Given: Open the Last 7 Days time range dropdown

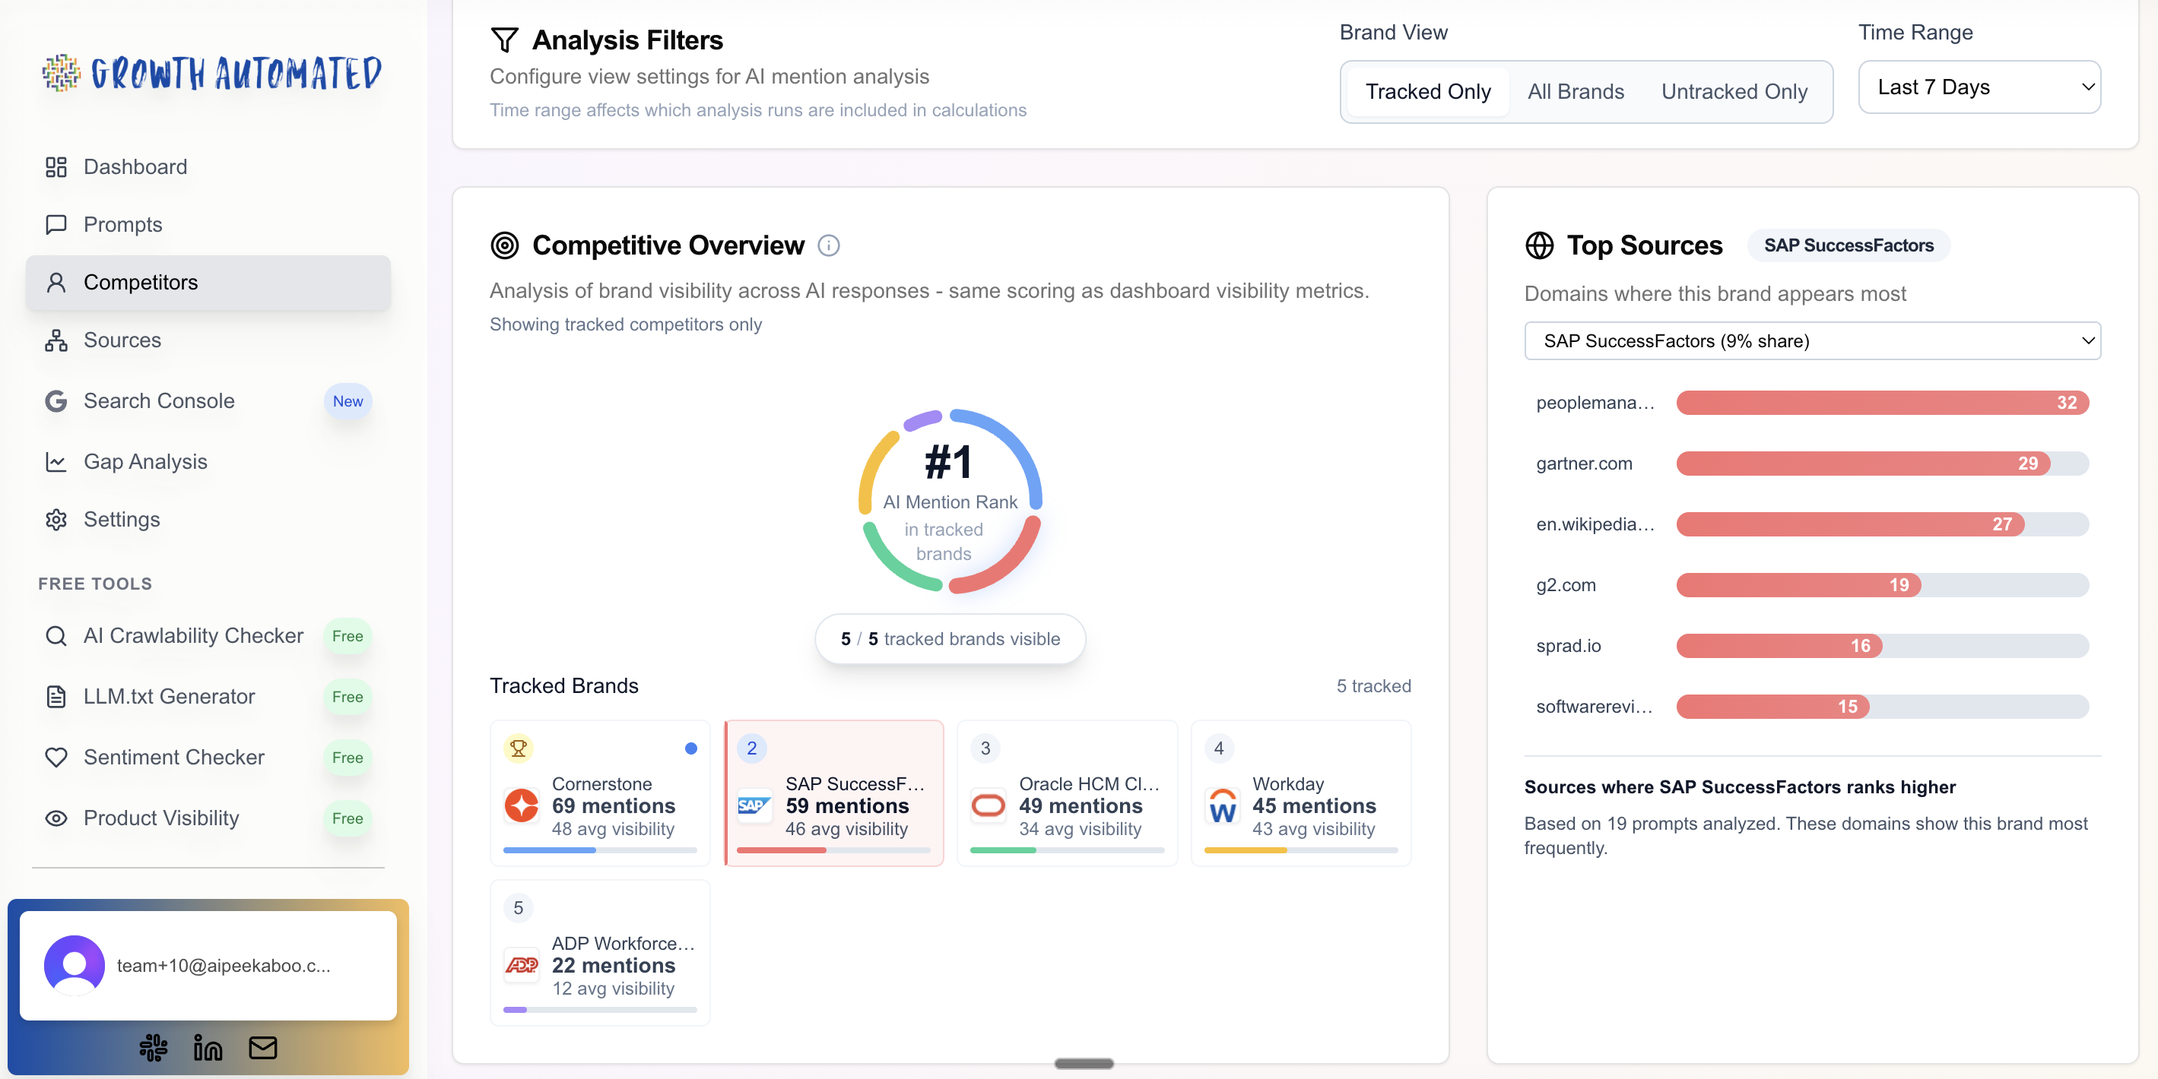Looking at the screenshot, I should (1979, 87).
